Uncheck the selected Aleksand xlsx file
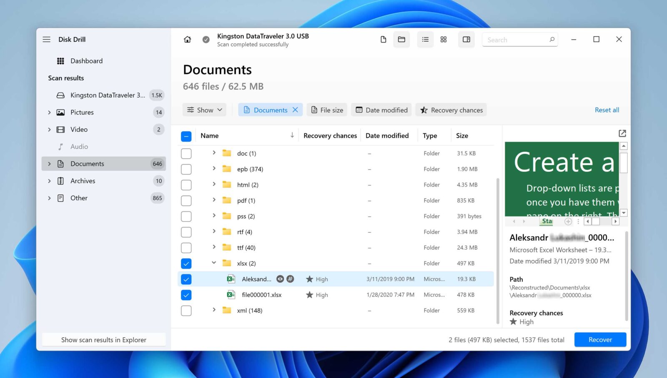This screenshot has width=667, height=378. point(186,279)
